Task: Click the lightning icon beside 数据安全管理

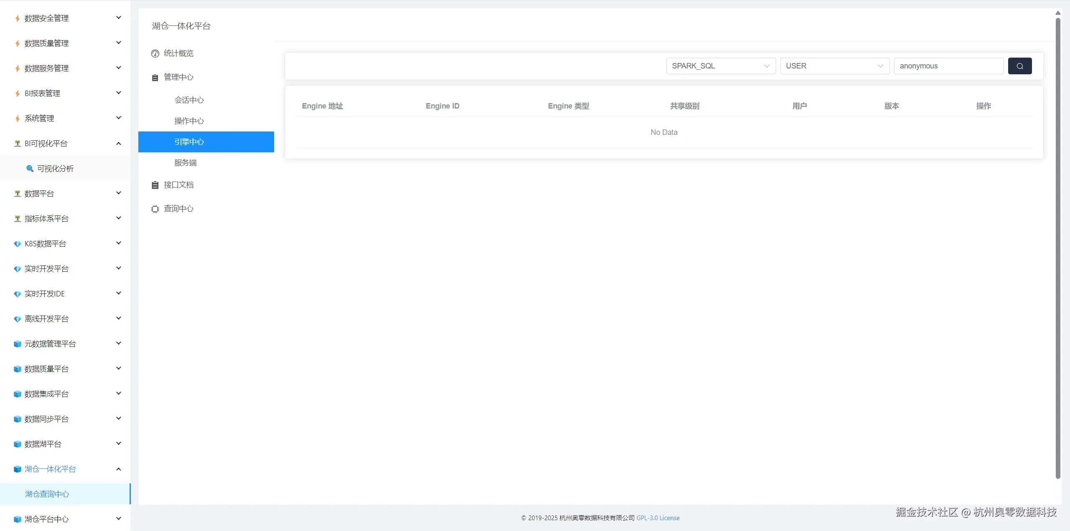Action: pyautogui.click(x=17, y=18)
